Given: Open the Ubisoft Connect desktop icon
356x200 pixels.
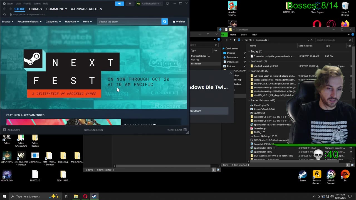Looking at the screenshot, I should tap(331, 177).
